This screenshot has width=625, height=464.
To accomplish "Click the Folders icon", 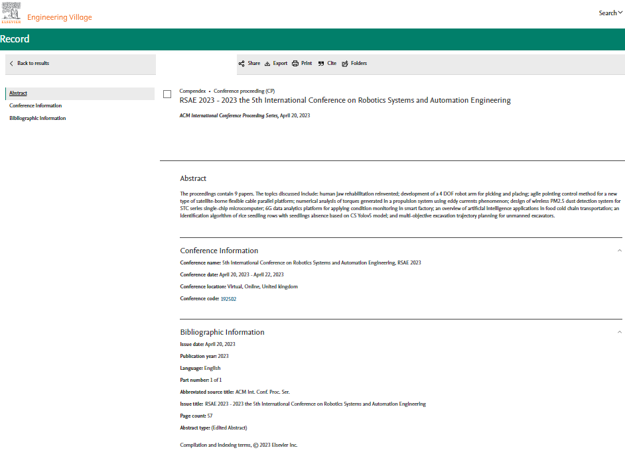I will 345,64.
